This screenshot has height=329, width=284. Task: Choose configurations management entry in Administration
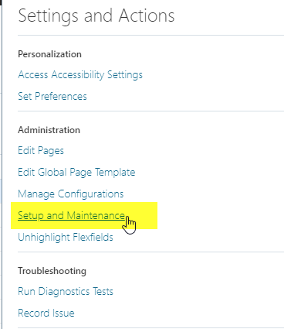point(71,194)
